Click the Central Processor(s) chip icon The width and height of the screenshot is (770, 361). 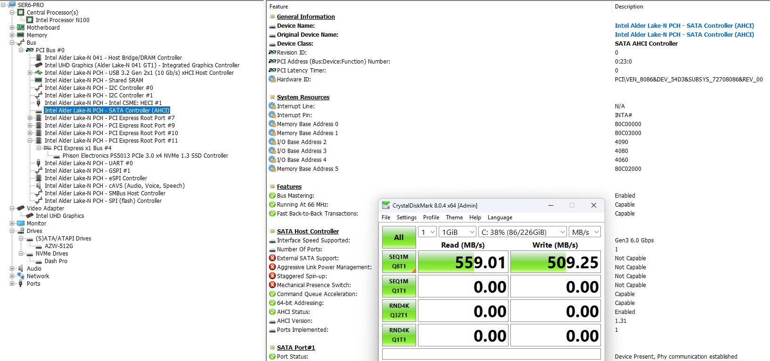point(21,12)
